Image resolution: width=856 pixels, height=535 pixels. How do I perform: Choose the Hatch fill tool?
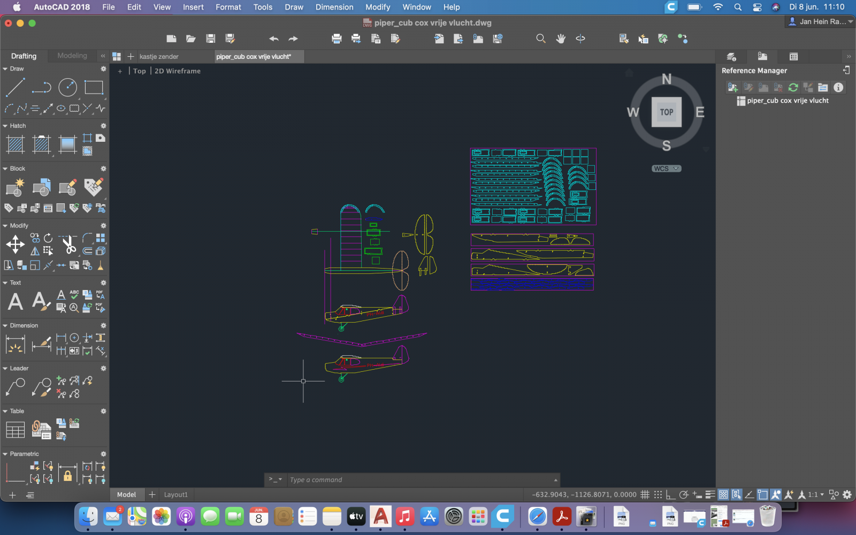(x=16, y=144)
